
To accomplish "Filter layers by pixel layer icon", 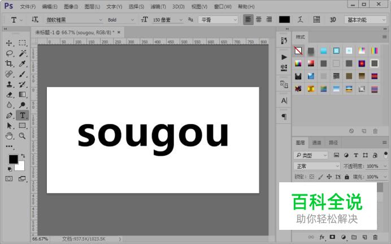I will [336, 155].
